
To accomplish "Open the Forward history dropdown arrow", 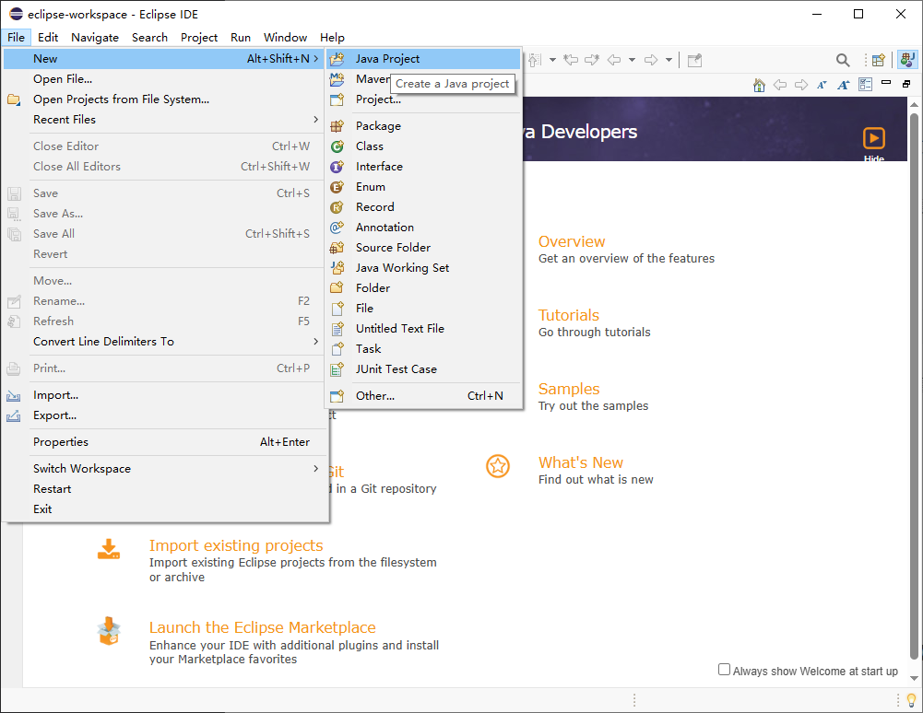I will (x=669, y=60).
